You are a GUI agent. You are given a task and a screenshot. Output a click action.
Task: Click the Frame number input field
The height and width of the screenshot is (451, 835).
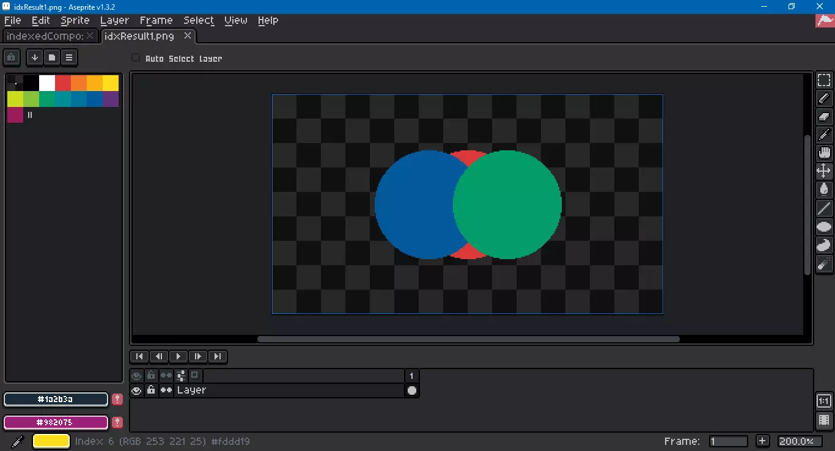(x=729, y=441)
